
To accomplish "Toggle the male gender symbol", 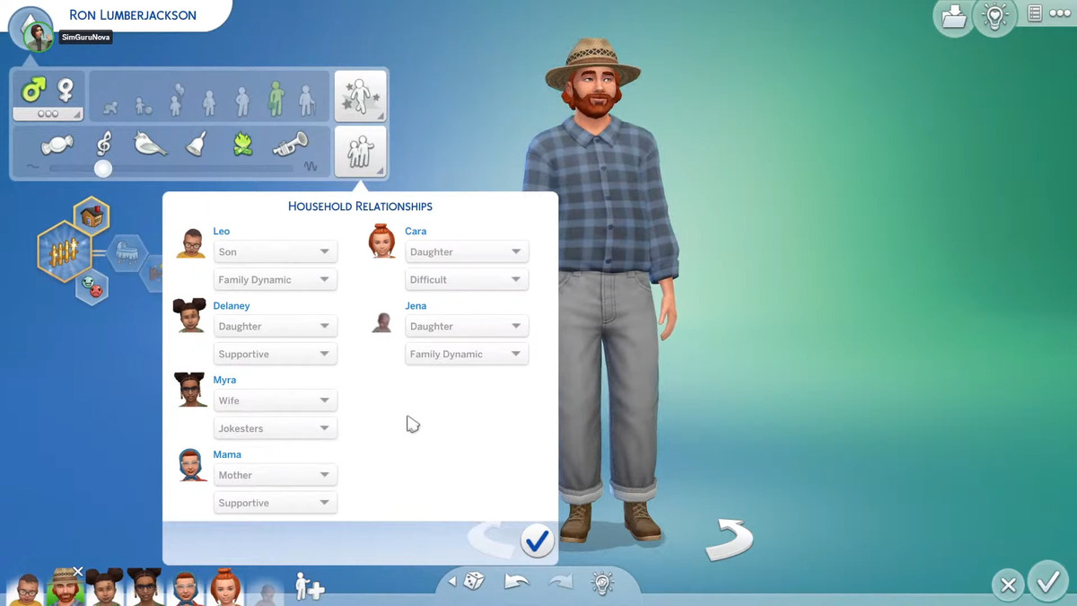I will 33,90.
